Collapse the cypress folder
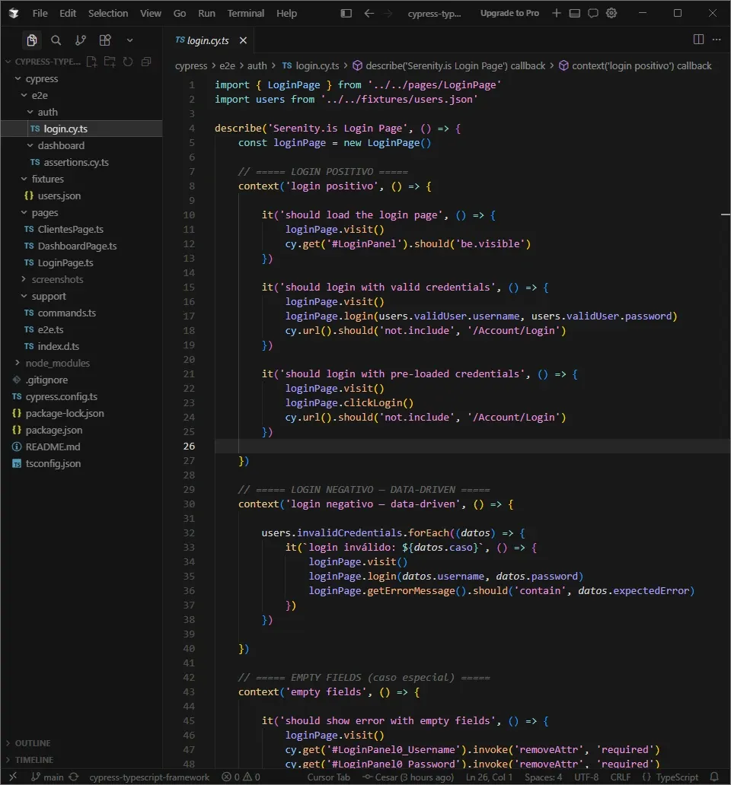 [x=81, y=78]
